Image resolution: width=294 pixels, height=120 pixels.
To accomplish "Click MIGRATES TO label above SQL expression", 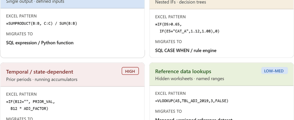I will click(20, 34).
